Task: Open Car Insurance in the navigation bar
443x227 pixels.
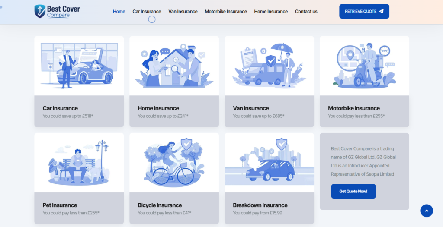Action: (x=147, y=12)
